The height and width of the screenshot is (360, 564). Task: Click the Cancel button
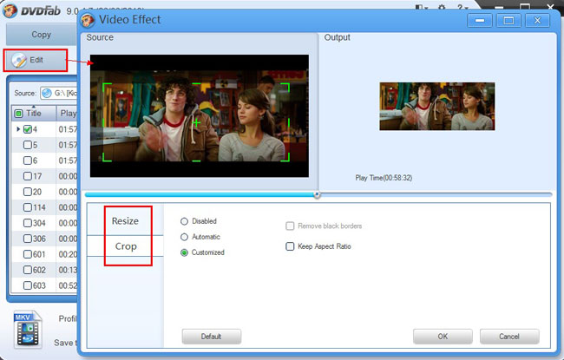coord(509,337)
